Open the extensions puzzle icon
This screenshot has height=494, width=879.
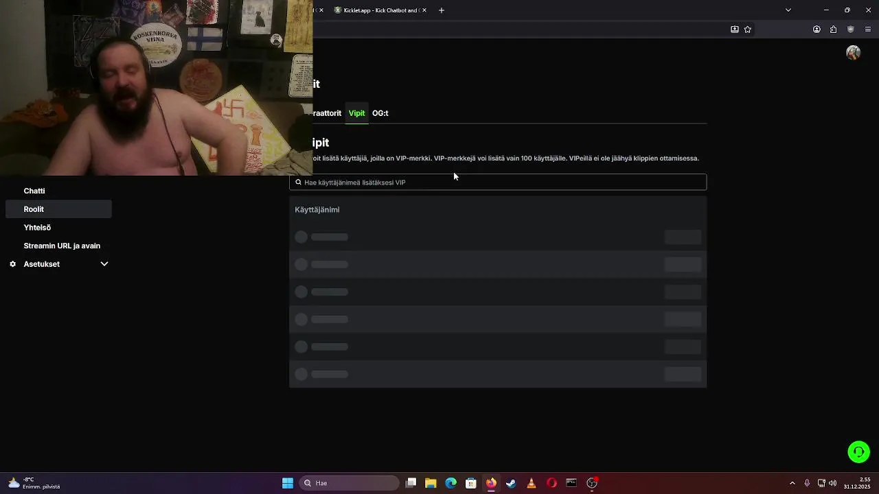pos(833,30)
